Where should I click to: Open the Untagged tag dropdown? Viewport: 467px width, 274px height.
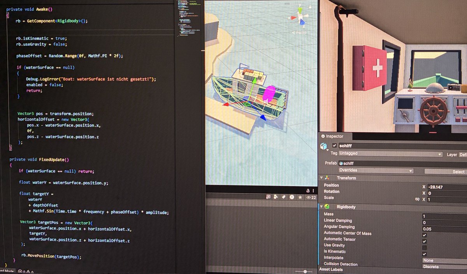[391, 154]
